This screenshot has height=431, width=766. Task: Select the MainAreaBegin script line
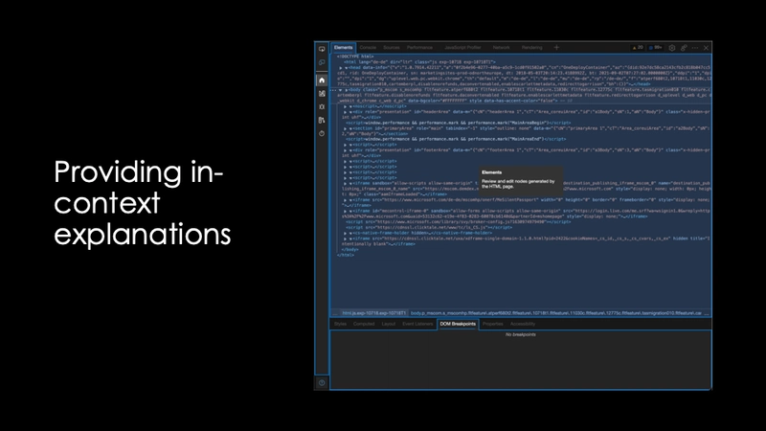(459, 124)
